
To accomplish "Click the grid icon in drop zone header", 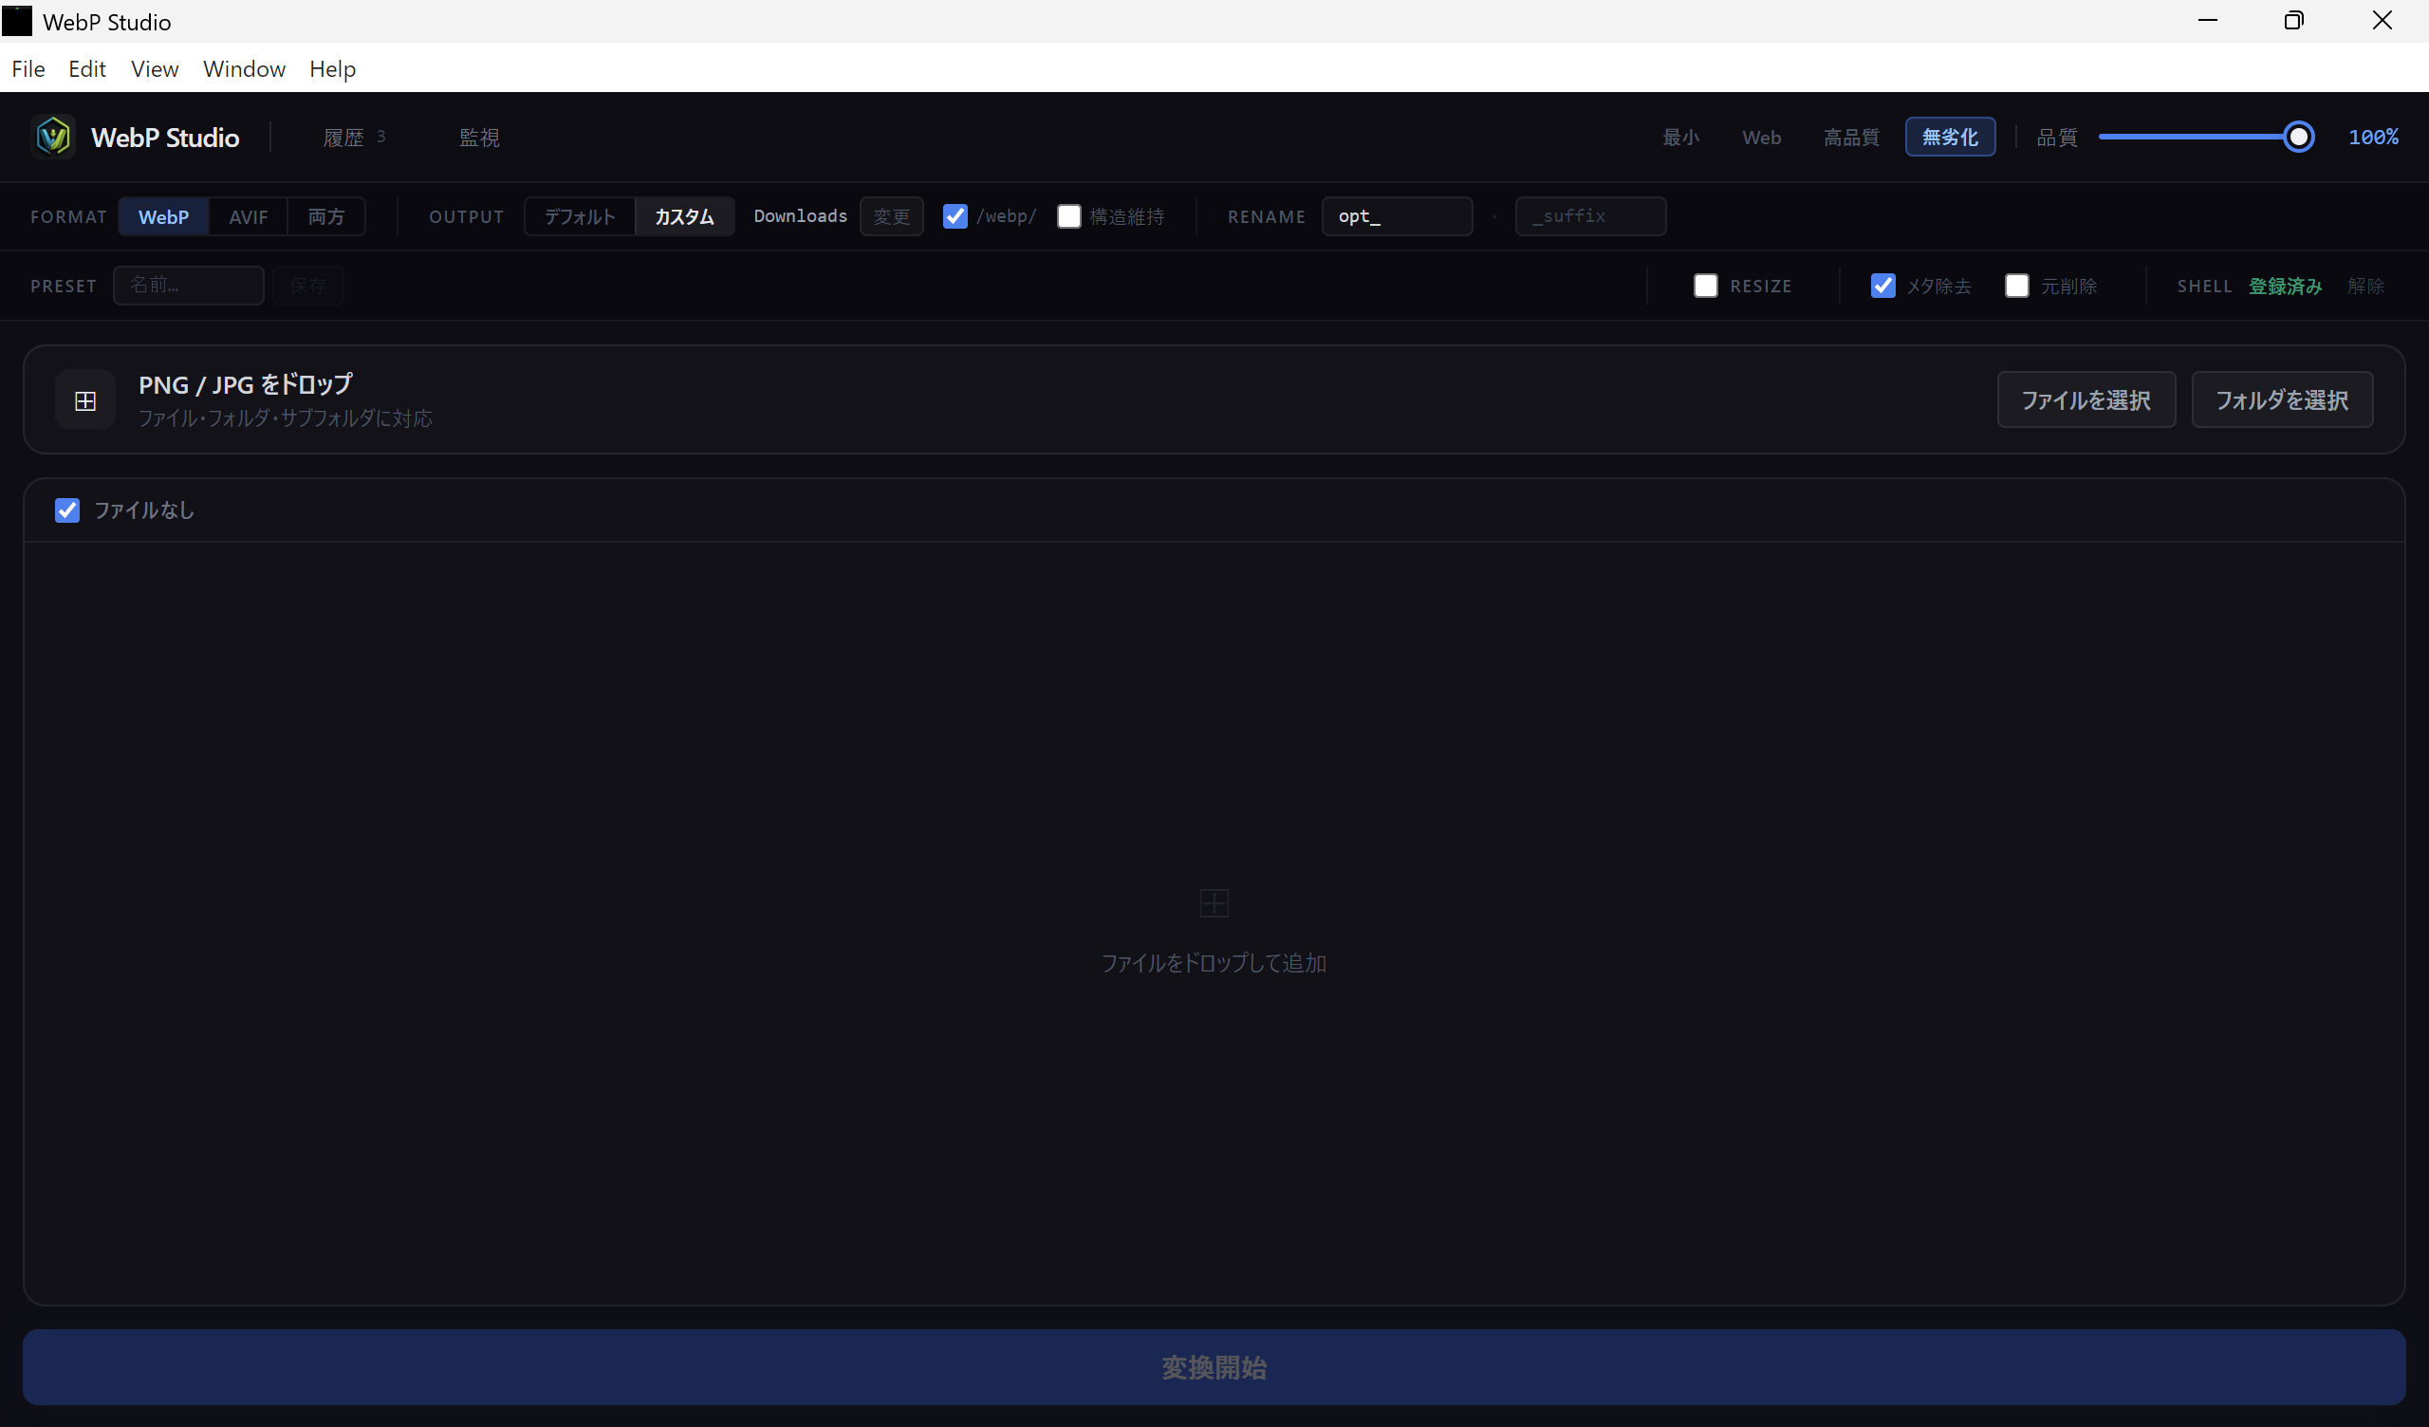I will click(x=84, y=400).
